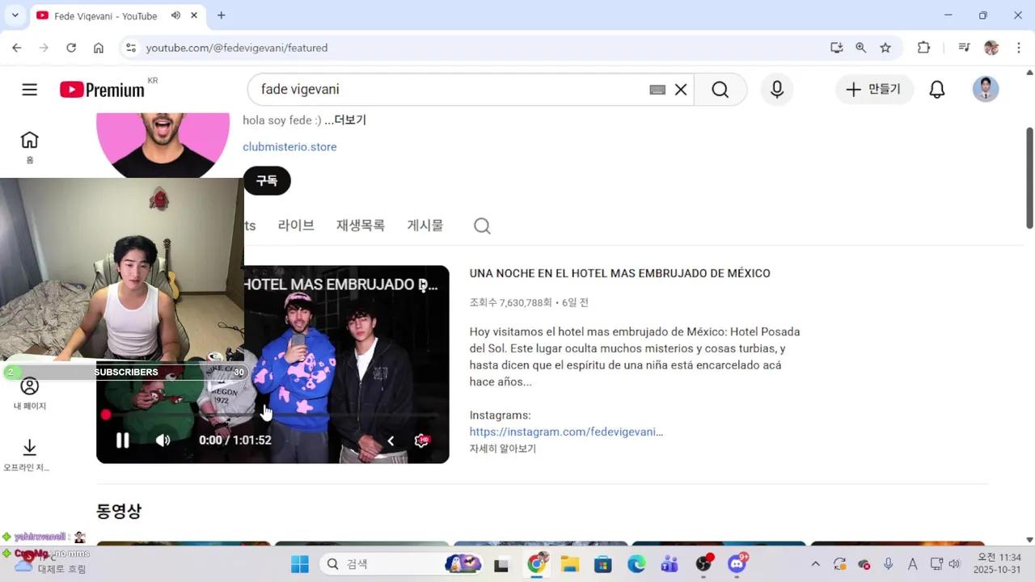Open HD settings gear on player
Screen dimensions: 1035x582
coord(421,441)
